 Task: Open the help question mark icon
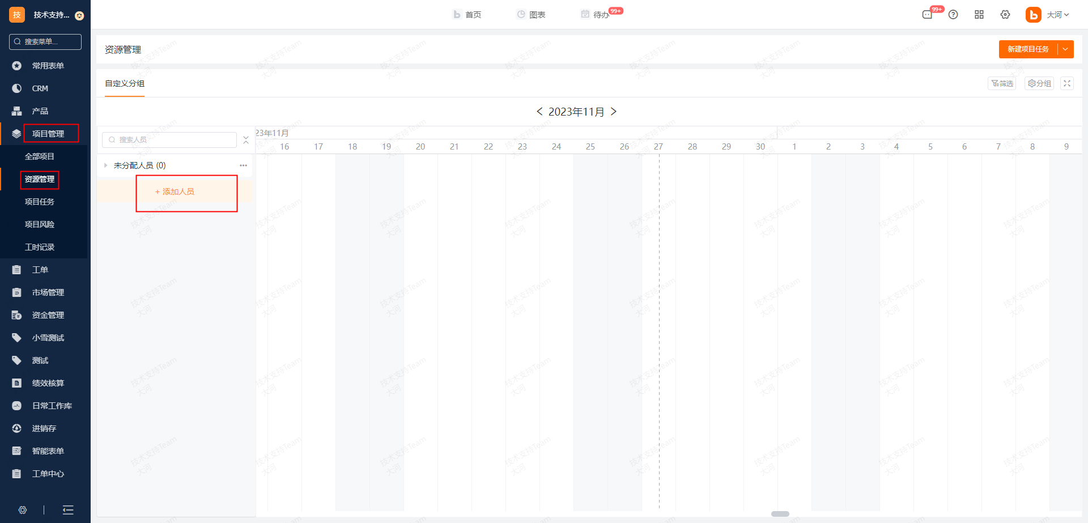pos(953,15)
